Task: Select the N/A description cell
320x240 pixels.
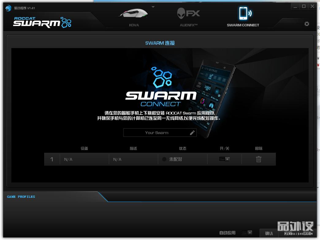Action: click(133, 159)
